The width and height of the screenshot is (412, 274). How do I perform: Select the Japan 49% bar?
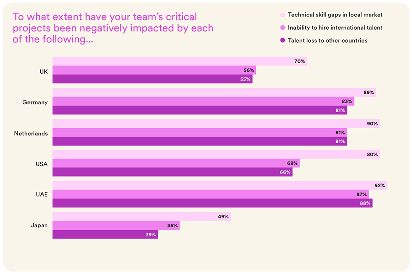click(141, 216)
